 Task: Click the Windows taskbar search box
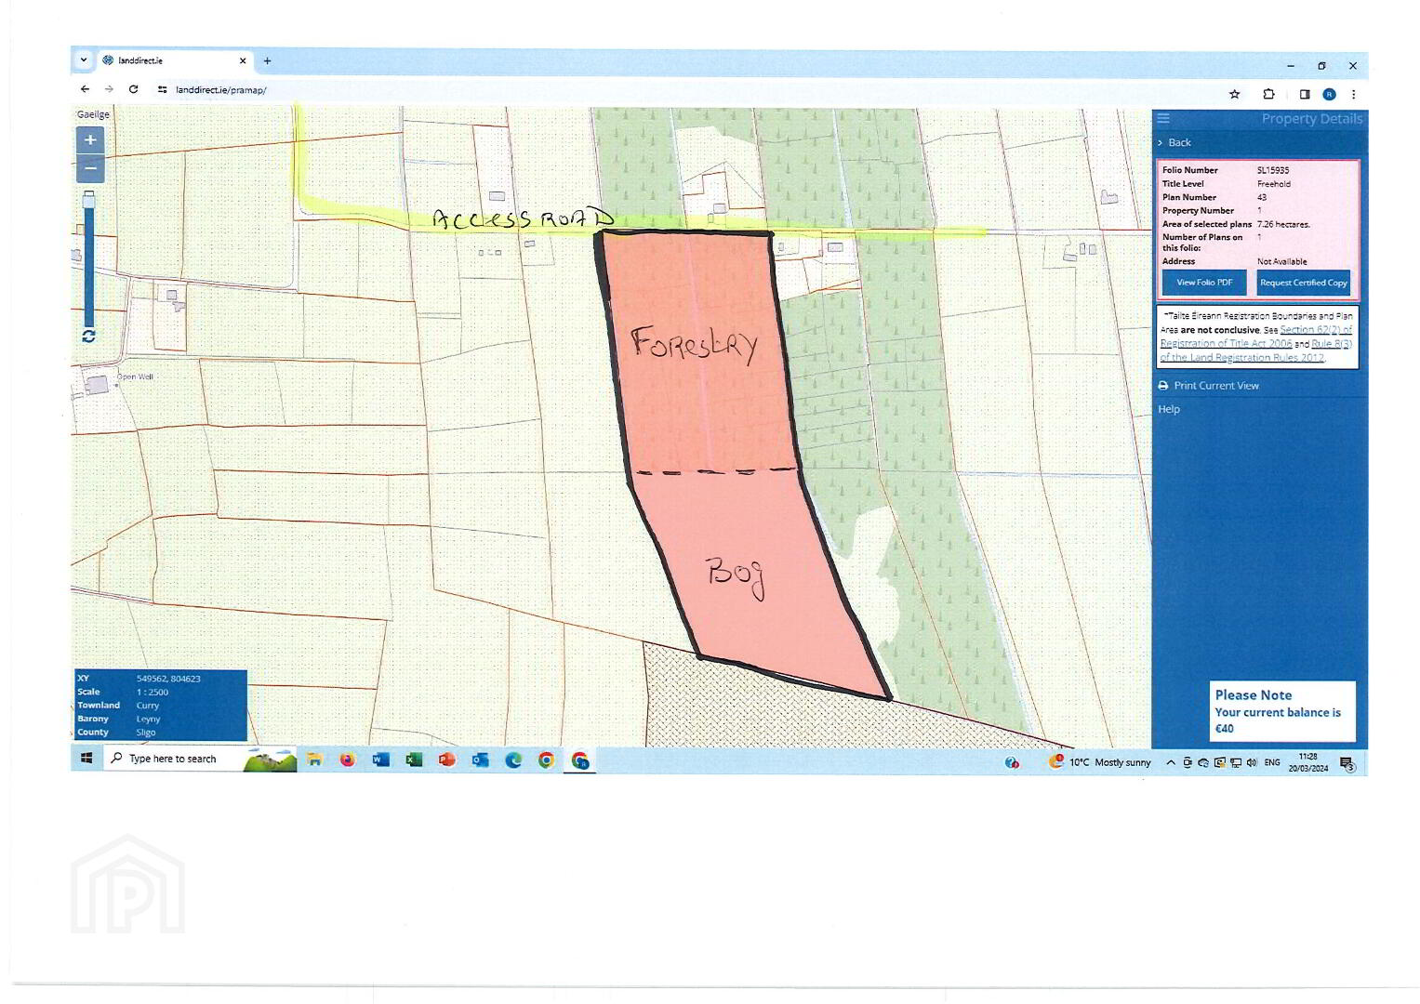[x=177, y=759]
